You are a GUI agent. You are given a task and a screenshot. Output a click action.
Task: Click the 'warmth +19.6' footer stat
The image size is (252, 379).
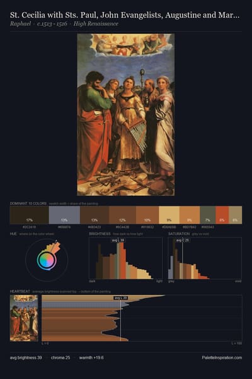(91, 358)
